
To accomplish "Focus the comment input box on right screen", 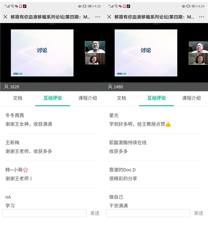I will point(148,213).
